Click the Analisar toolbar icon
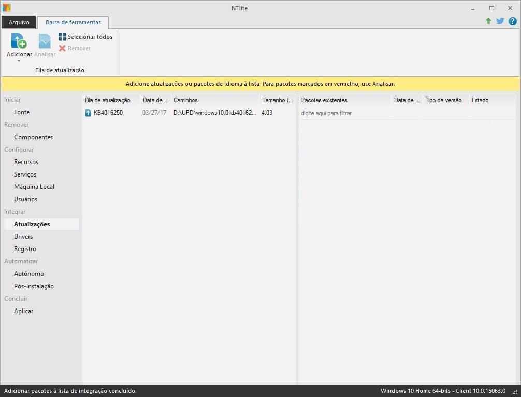Screen dimensions: 521x397 click(x=45, y=41)
